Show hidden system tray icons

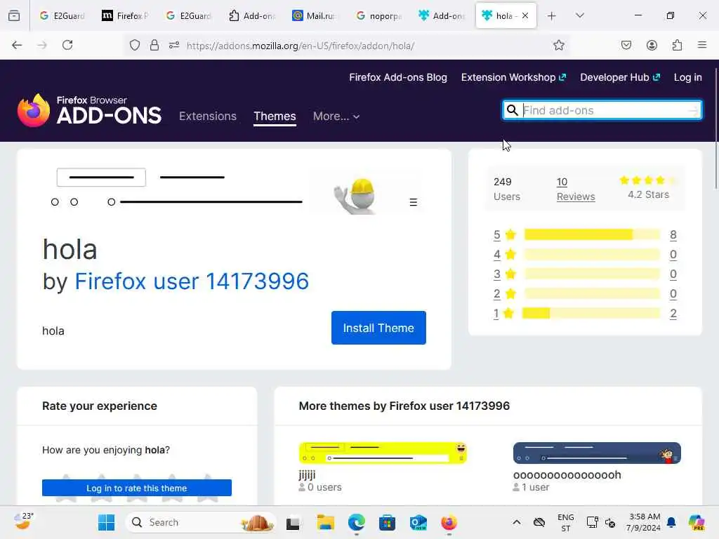coord(516,522)
